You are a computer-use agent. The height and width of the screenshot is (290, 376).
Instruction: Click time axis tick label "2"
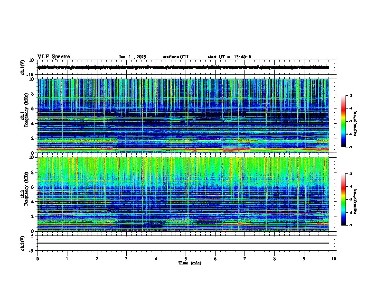tap(97, 259)
